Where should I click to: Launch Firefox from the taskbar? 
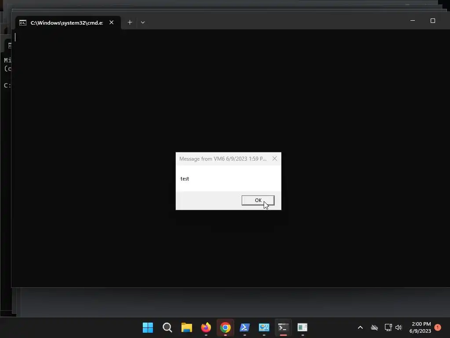point(206,327)
